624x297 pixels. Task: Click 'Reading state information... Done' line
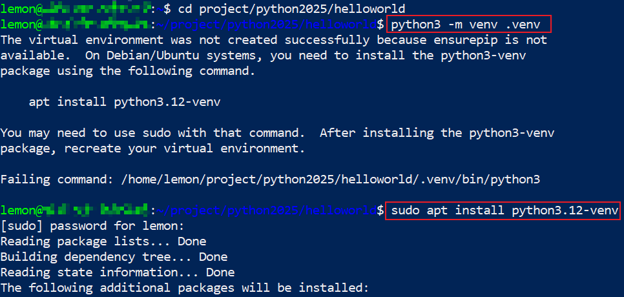[x=118, y=272]
